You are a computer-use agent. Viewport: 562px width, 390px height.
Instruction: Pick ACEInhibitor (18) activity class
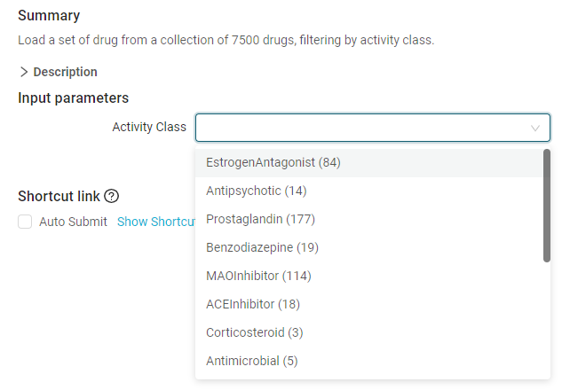pos(369,304)
